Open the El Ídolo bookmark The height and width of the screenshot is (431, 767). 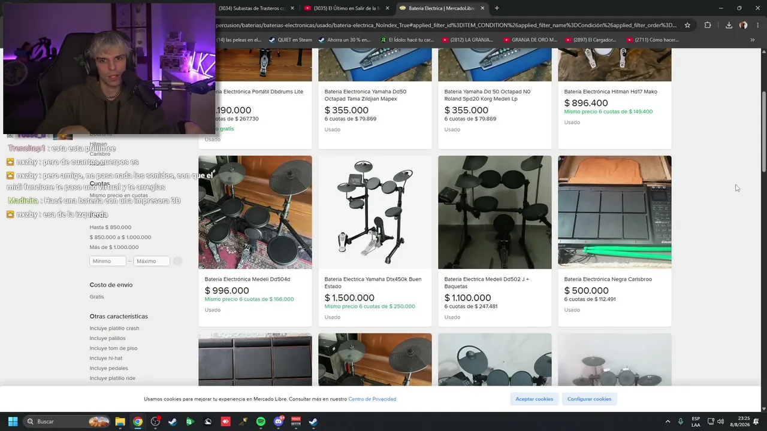click(407, 40)
